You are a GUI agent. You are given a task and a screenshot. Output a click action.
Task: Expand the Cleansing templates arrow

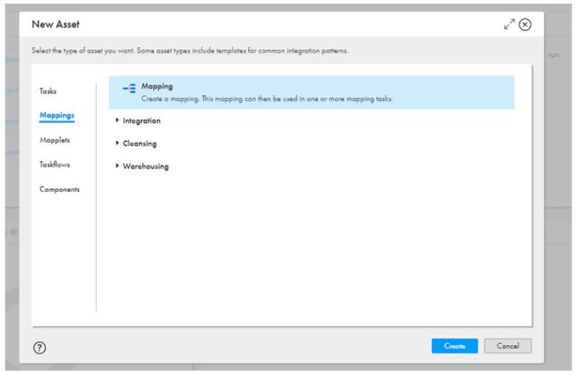117,143
